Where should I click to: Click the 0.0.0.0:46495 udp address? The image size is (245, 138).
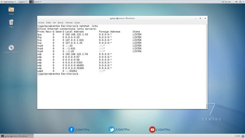pos(75,66)
